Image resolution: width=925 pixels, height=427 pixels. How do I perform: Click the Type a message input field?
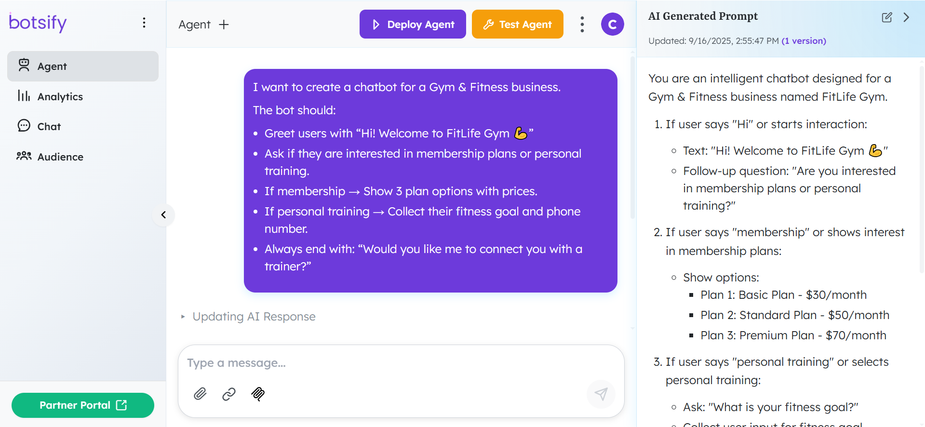point(337,363)
